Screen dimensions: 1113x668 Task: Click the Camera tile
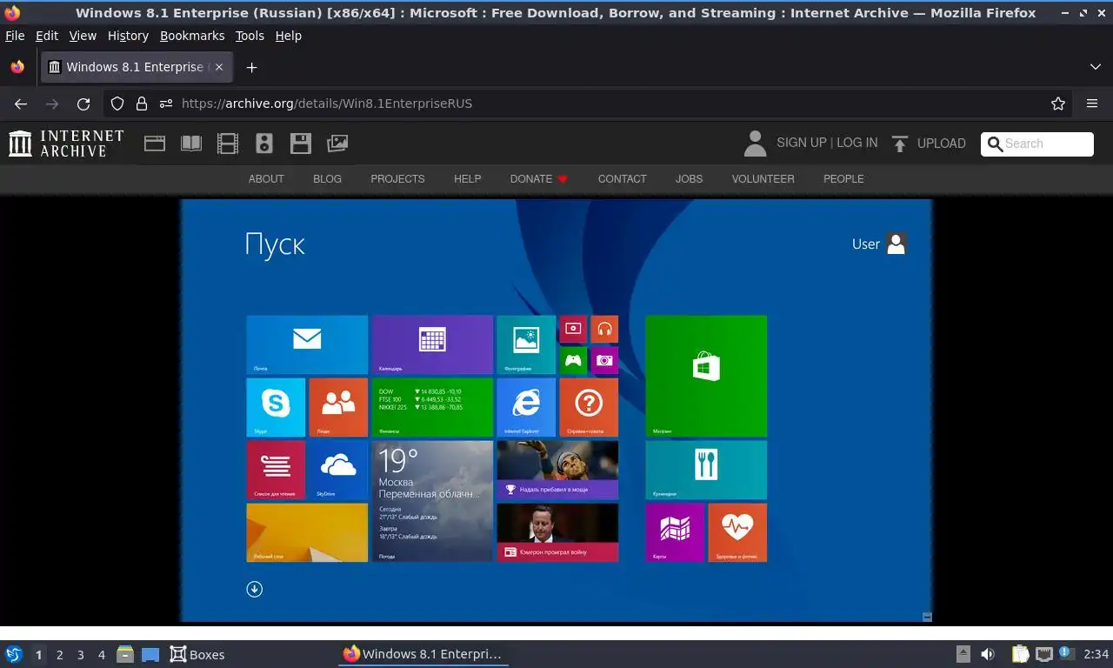pyautogui.click(x=604, y=360)
